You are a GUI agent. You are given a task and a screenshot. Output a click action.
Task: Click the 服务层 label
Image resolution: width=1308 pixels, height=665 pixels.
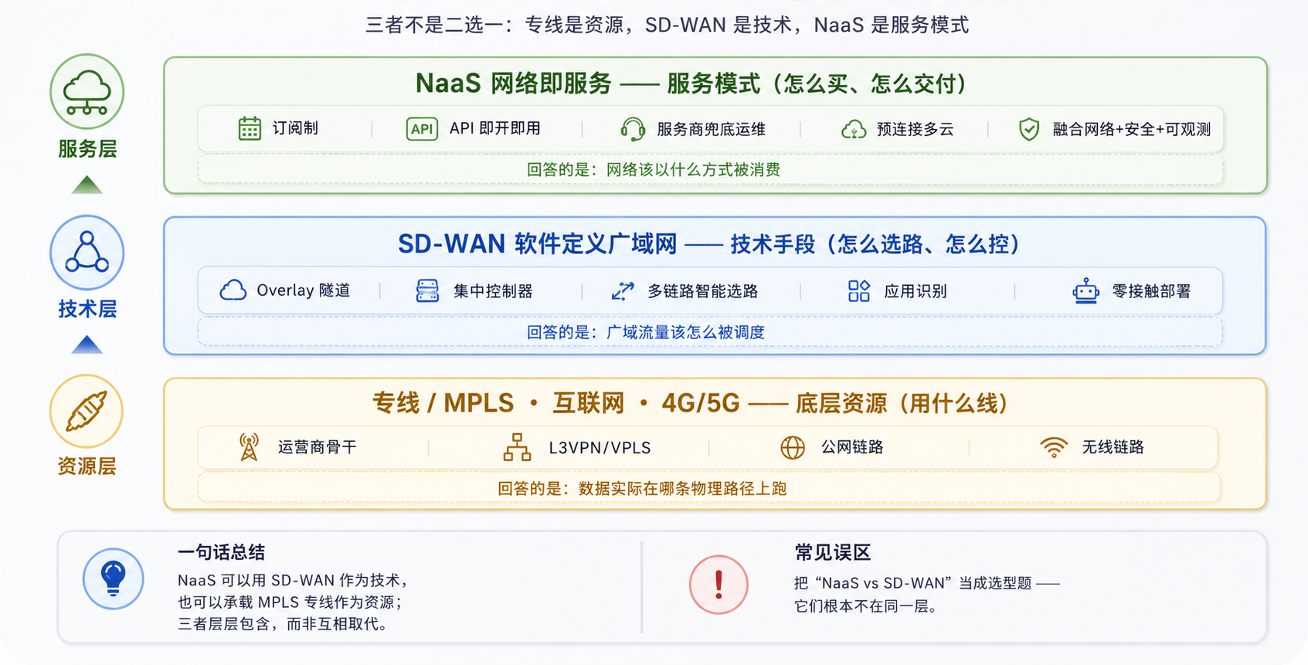(87, 149)
